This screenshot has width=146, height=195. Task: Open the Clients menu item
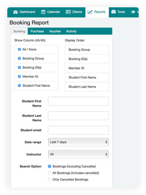(74, 12)
